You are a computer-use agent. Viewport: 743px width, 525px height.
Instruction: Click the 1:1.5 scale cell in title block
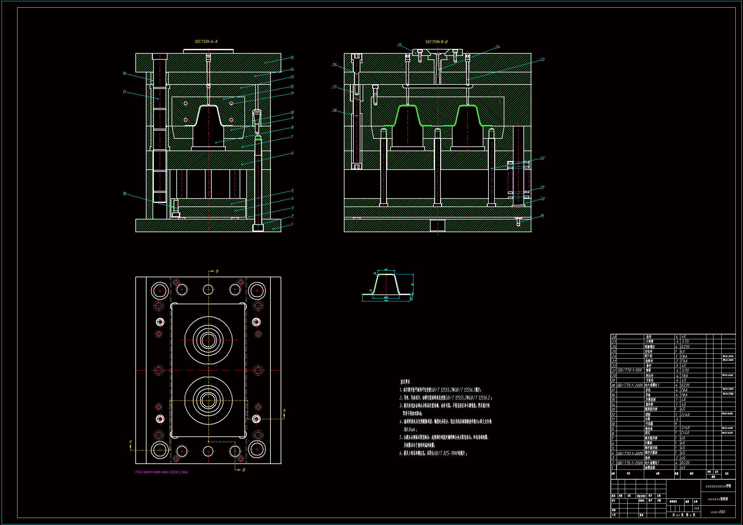(x=696, y=508)
